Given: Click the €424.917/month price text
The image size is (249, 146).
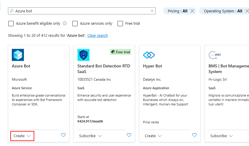Looking at the screenshot, I should [x=90, y=121].
